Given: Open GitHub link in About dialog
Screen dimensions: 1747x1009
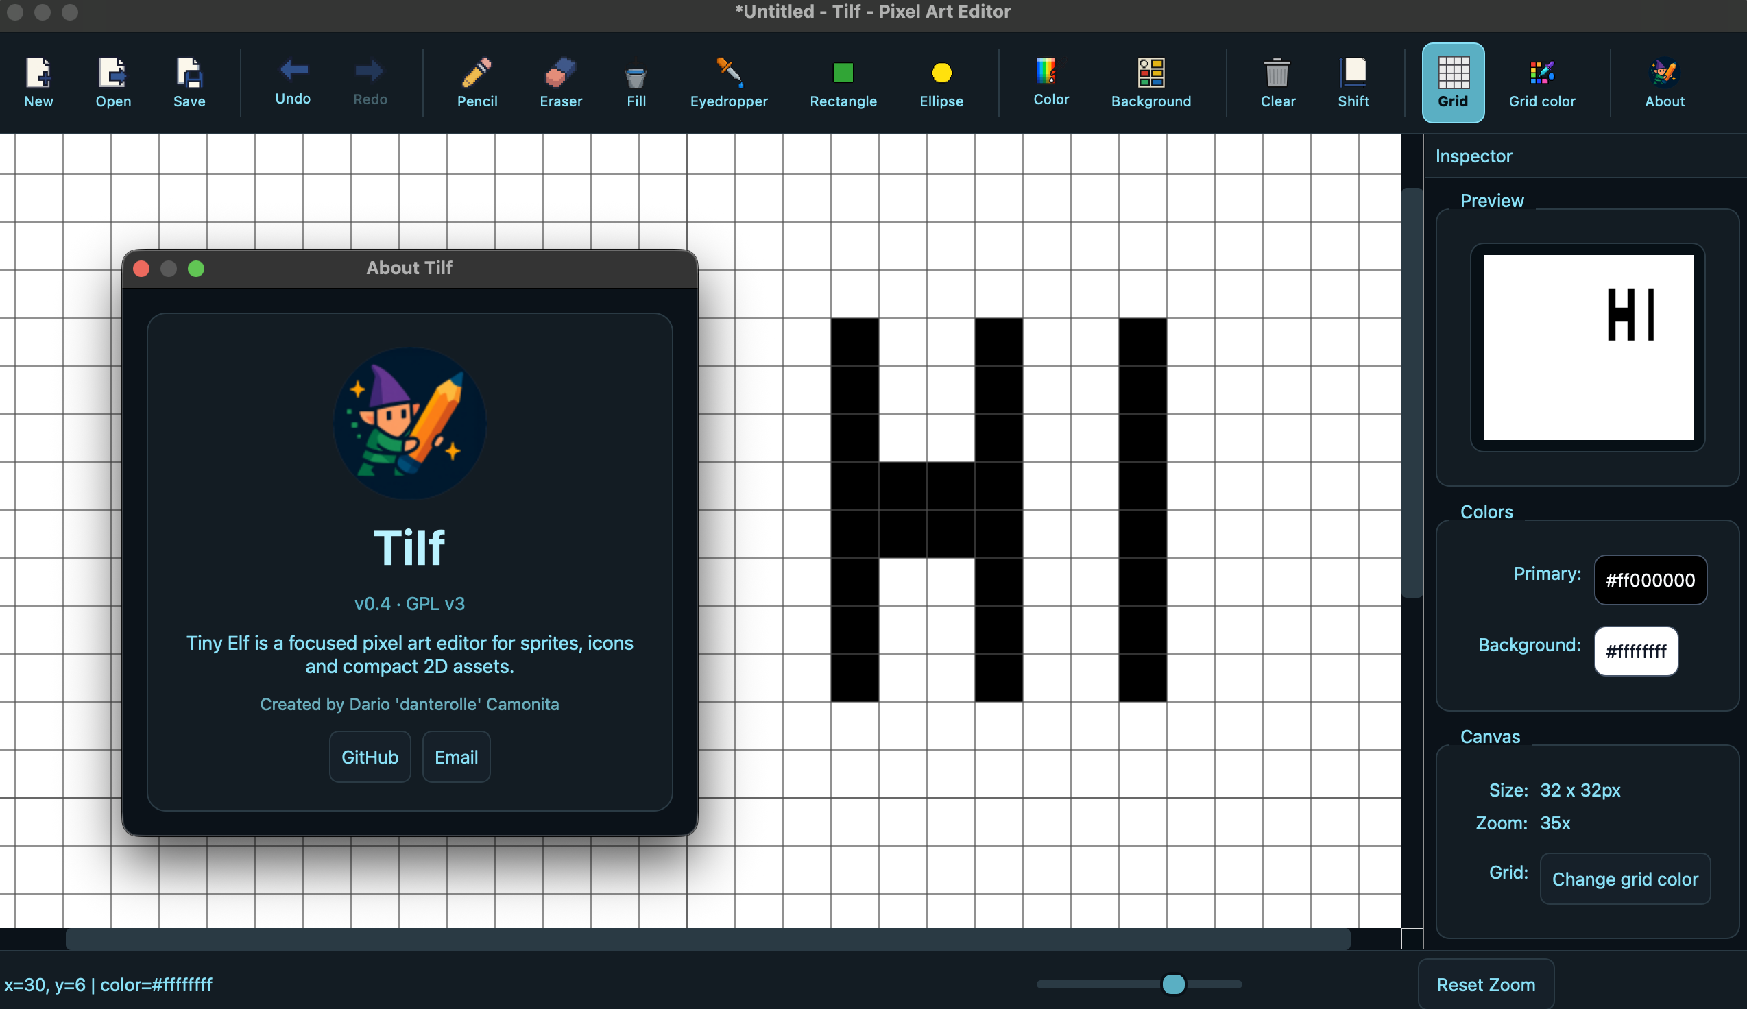Looking at the screenshot, I should 370,757.
